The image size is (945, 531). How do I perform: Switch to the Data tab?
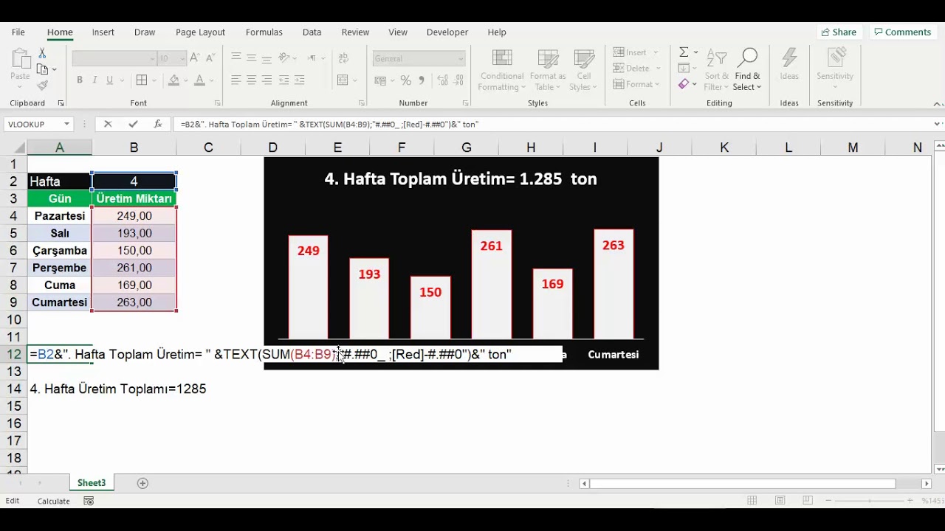tap(312, 32)
